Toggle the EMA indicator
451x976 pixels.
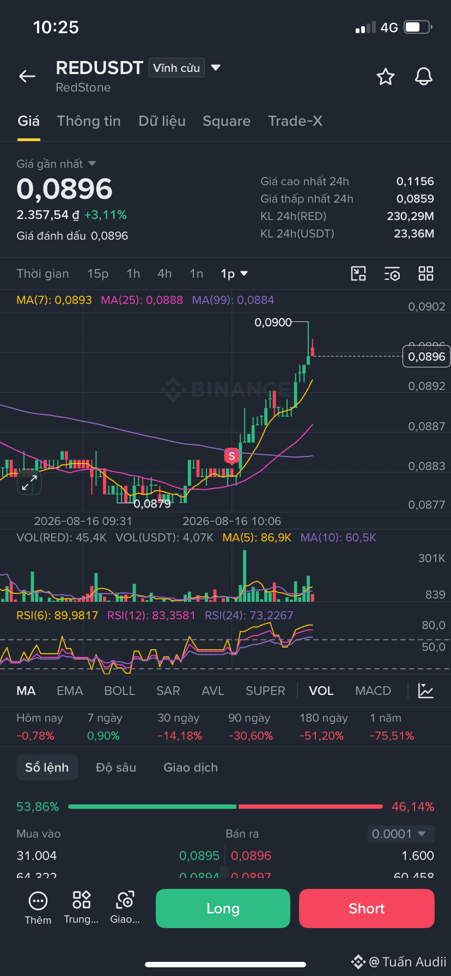pyautogui.click(x=70, y=691)
